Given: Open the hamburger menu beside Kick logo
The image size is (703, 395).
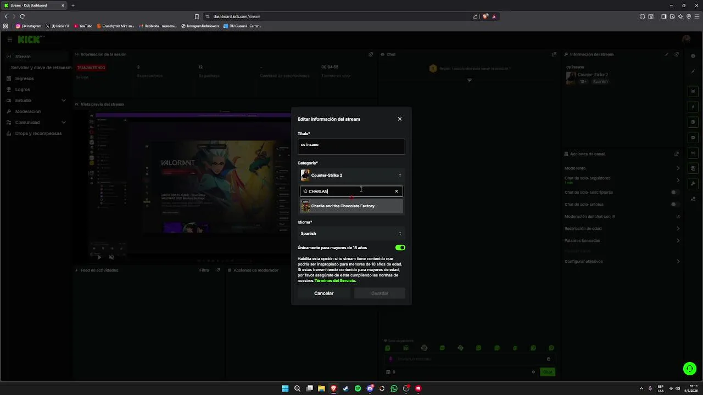Looking at the screenshot, I should click(x=9, y=39).
